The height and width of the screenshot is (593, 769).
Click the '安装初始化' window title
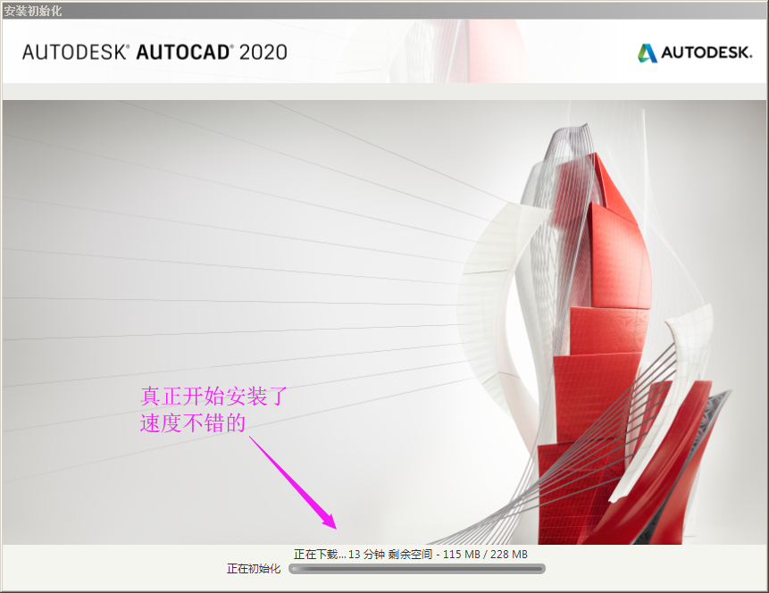pyautogui.click(x=33, y=11)
